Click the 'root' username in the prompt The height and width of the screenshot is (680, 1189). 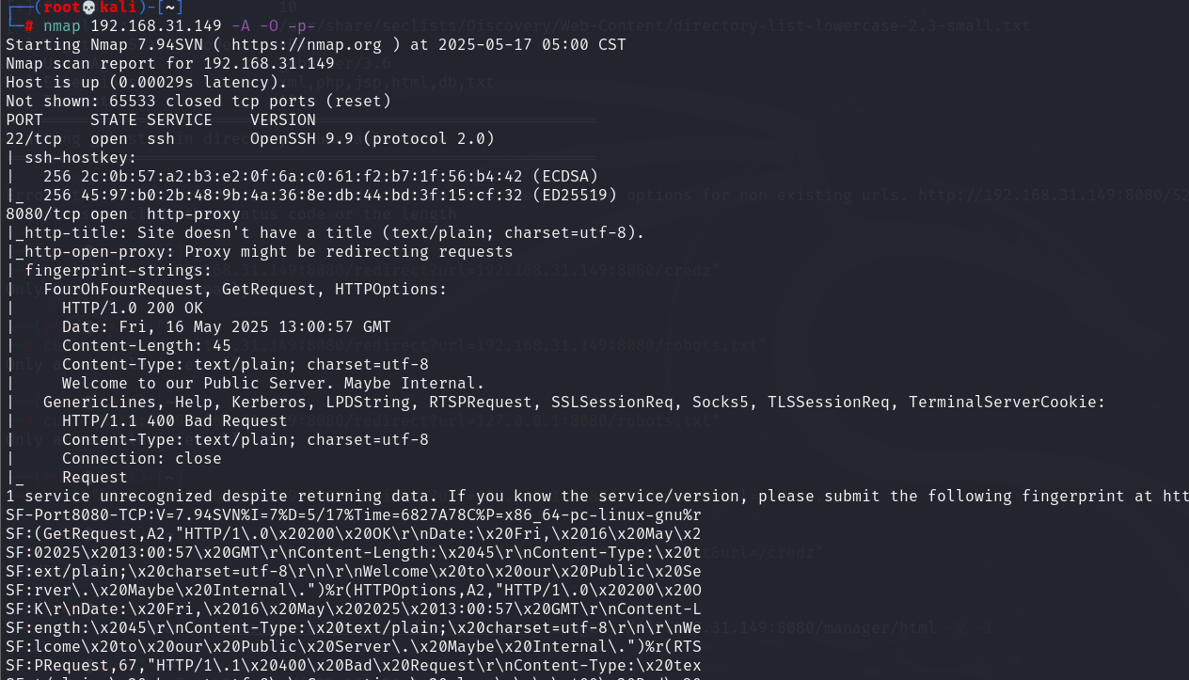(x=62, y=8)
